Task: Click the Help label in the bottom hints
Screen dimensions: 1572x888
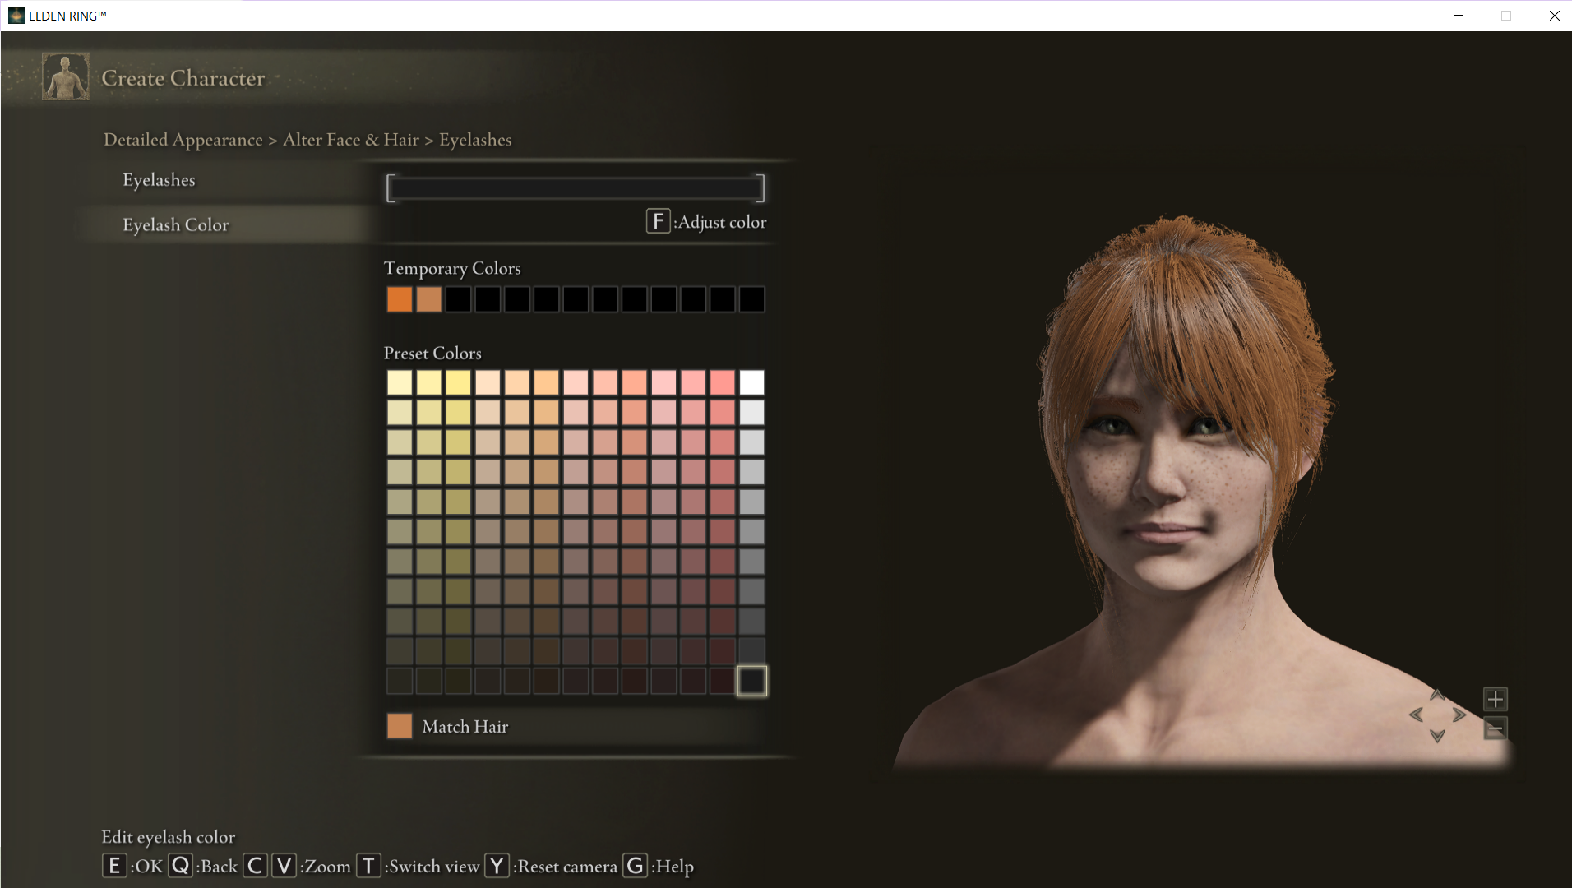Action: click(675, 867)
